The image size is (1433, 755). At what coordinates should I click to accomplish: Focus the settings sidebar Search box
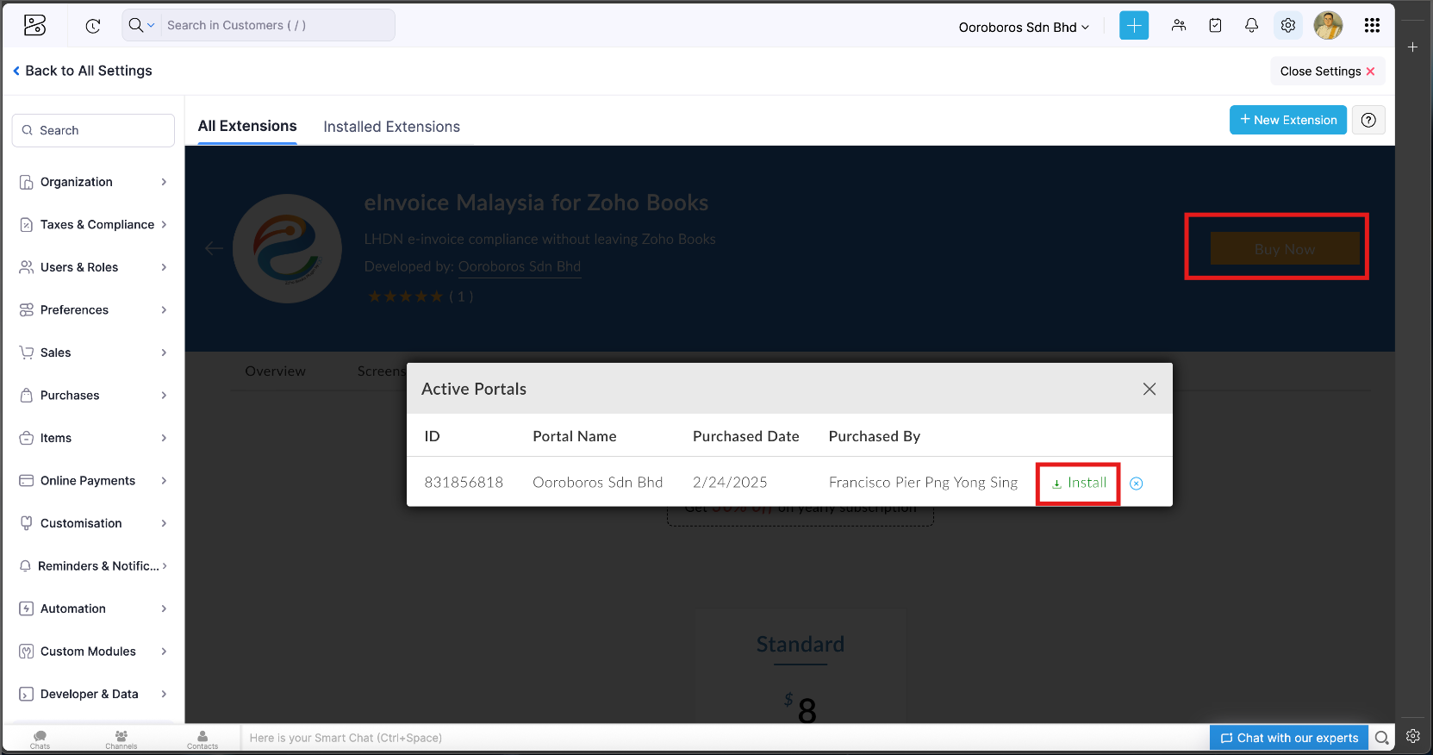pos(93,130)
